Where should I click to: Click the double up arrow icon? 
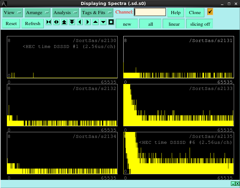tap(64, 22)
